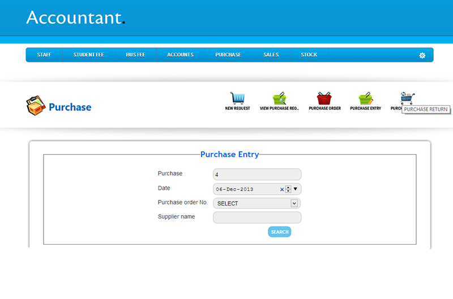Image resolution: width=453 pixels, height=299 pixels.
Task: Decrease the date using the down stepper
Action: tap(288, 191)
